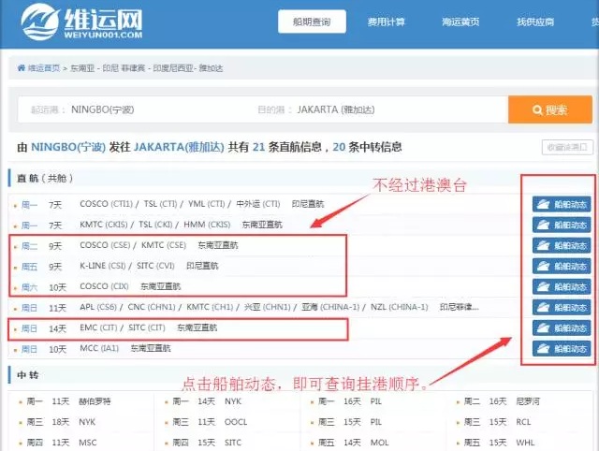The image size is (599, 451).
Task: Click the 维运网 WEIYUN001.COM logo
Action: click(81, 22)
